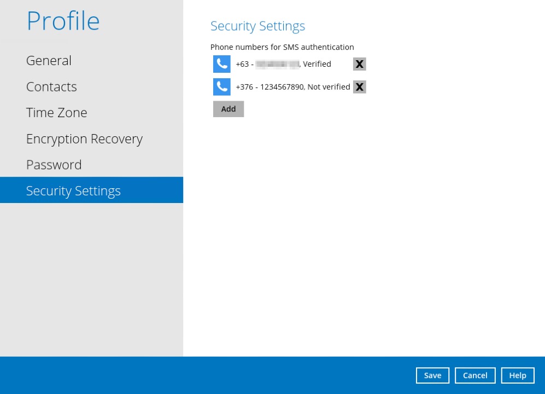This screenshot has height=394, width=545.
Task: Go to the Time Zone settings
Action: pyautogui.click(x=56, y=113)
